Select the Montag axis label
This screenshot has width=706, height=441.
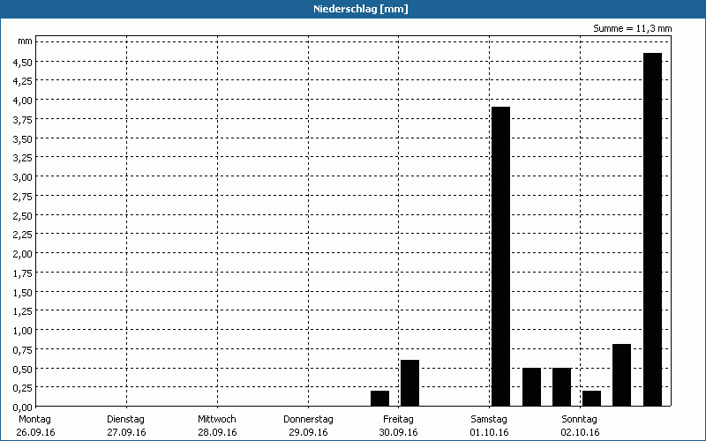(34, 420)
